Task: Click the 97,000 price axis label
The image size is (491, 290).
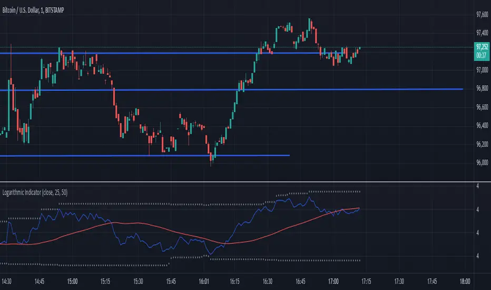Action: point(482,70)
